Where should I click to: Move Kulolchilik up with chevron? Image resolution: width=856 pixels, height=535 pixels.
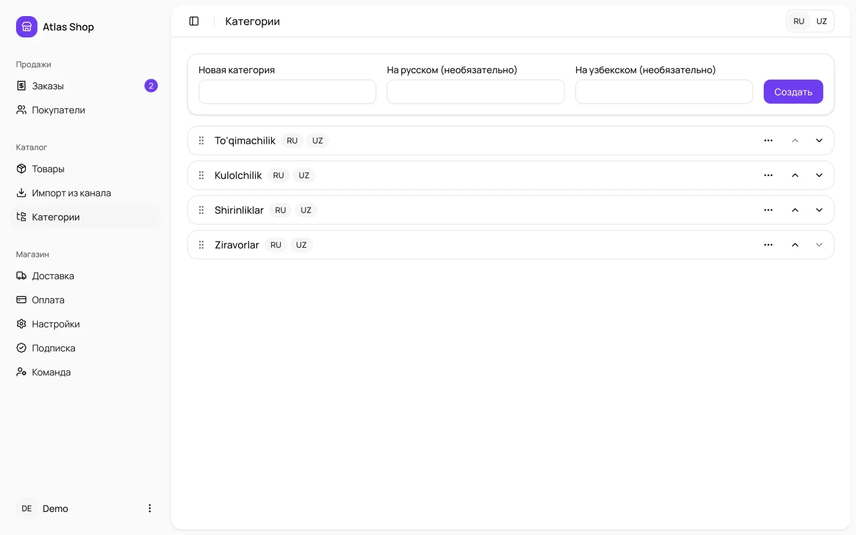click(795, 175)
